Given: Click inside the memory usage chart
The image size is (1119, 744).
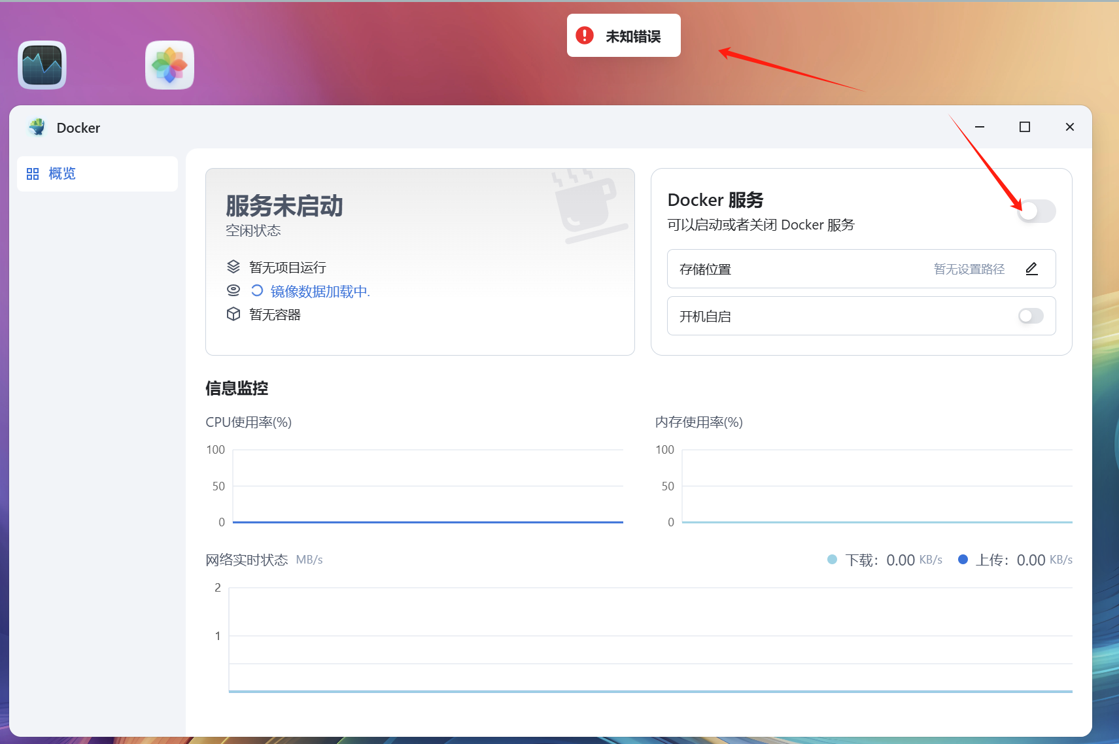Looking at the screenshot, I should tap(877, 486).
